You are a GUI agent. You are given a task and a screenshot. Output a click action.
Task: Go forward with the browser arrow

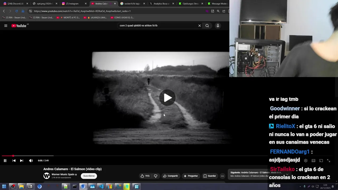pos(10,11)
